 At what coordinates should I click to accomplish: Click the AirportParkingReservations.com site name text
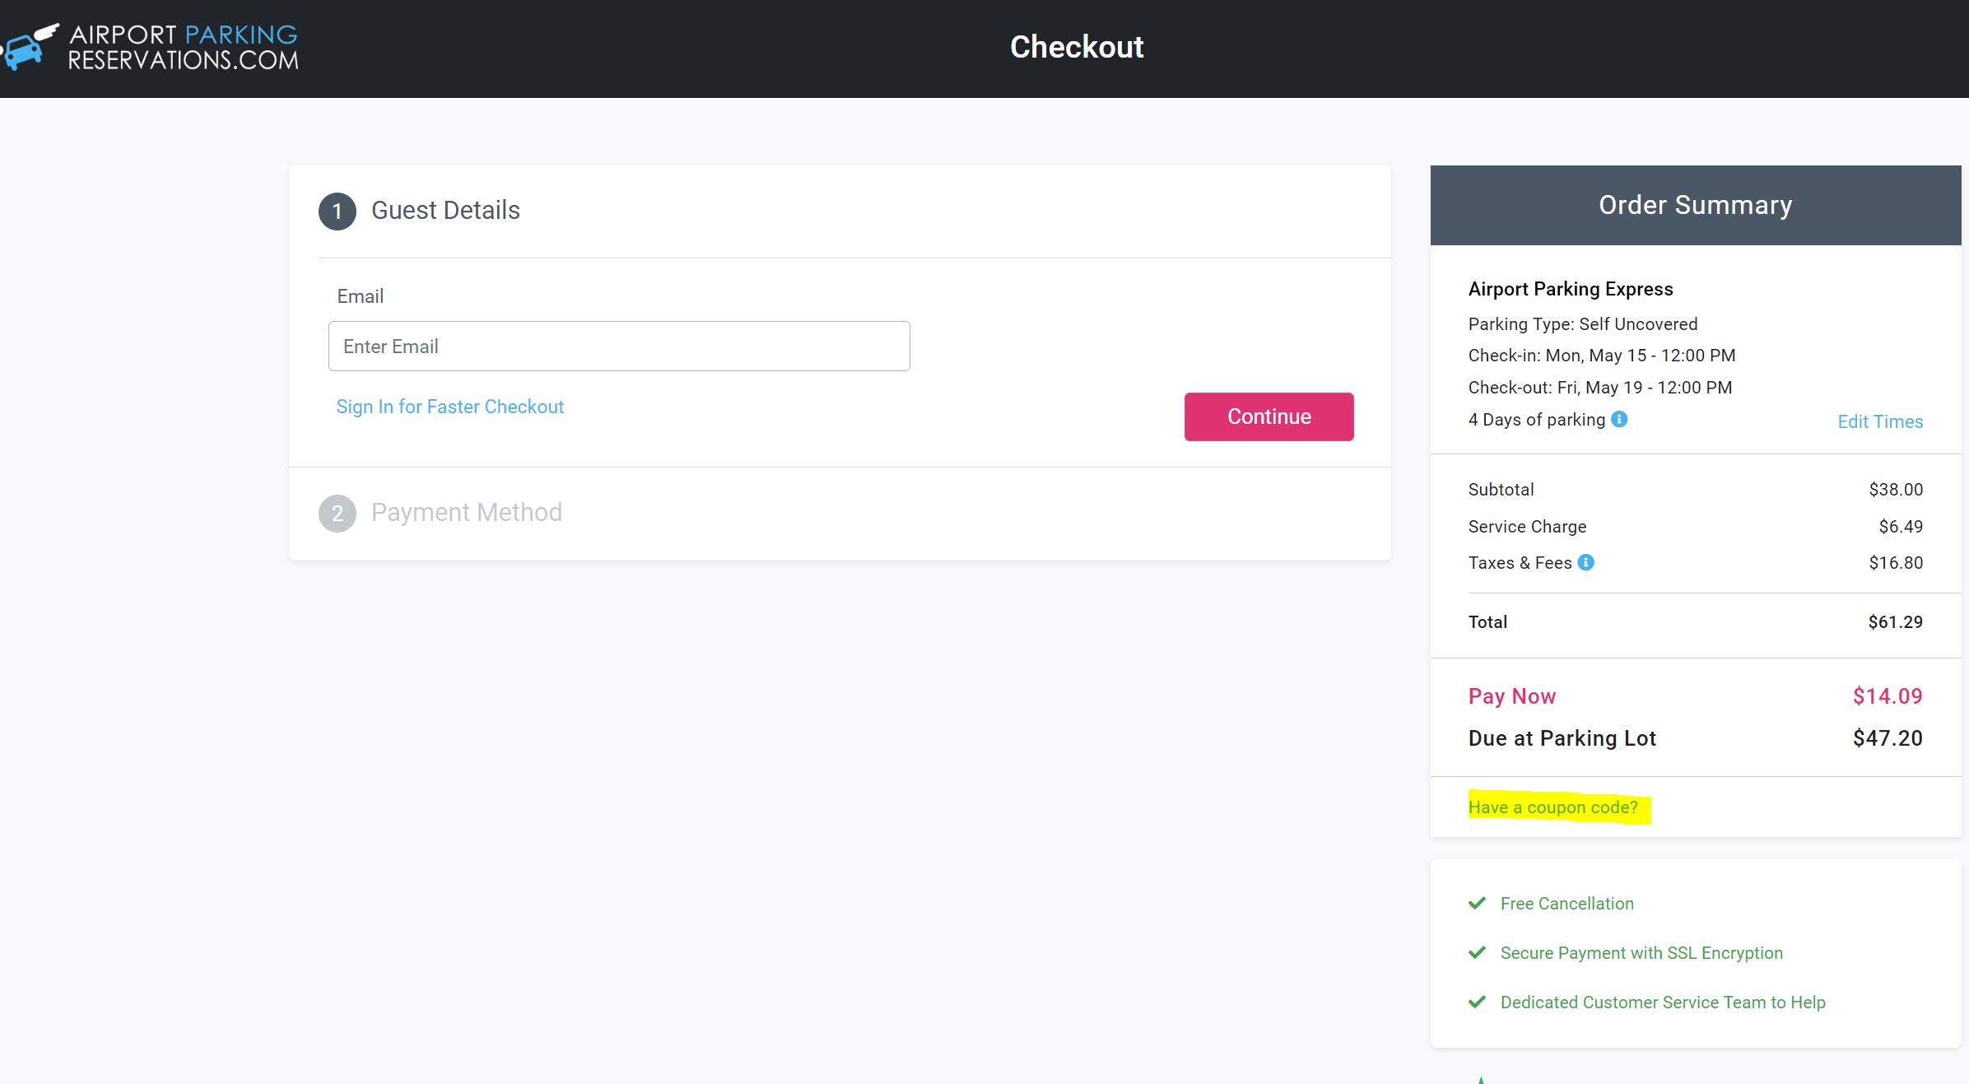pyautogui.click(x=183, y=48)
